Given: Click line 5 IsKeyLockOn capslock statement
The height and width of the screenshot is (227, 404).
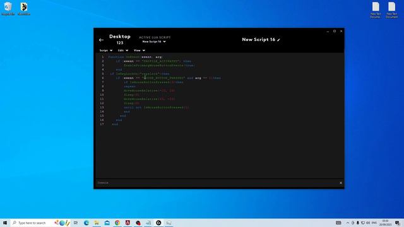Looking at the screenshot, I should [140, 74].
